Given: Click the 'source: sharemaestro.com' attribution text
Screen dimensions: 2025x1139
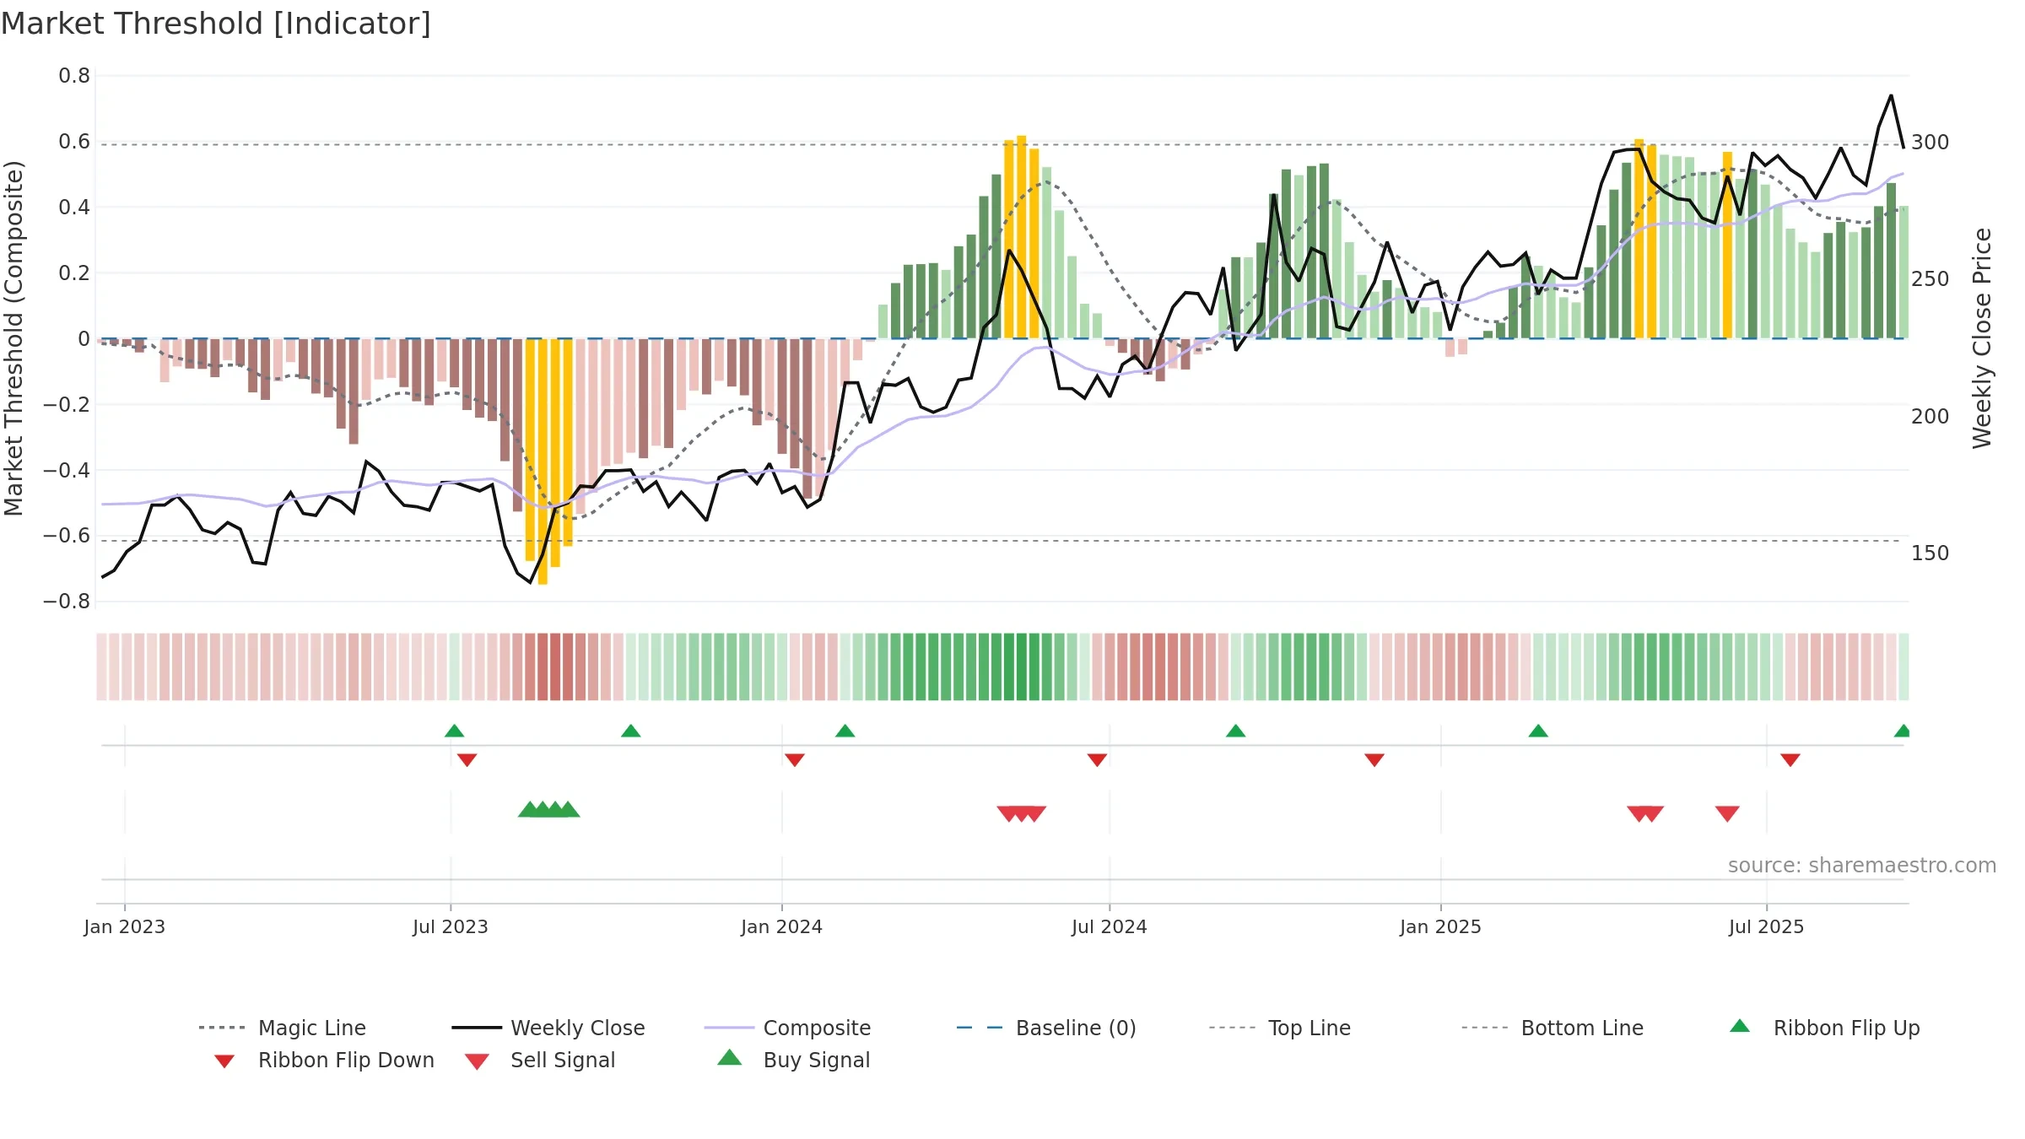Looking at the screenshot, I should pyautogui.click(x=1862, y=866).
